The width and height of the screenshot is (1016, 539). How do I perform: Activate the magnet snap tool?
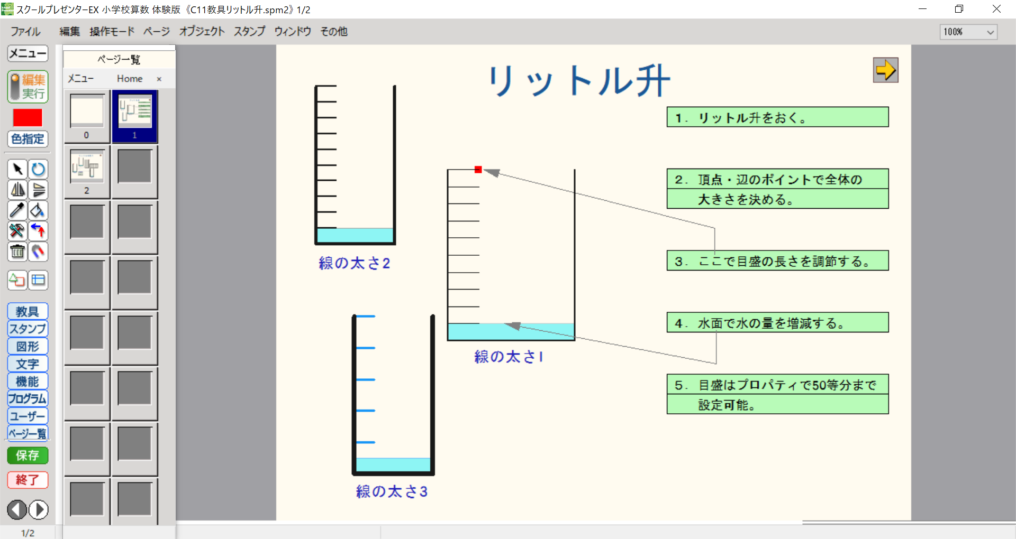click(x=38, y=252)
